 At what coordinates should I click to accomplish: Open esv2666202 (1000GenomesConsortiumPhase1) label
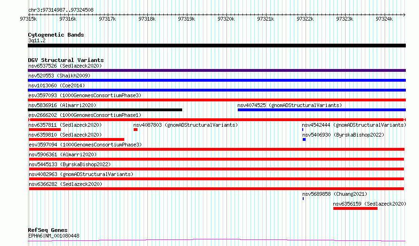pyautogui.click(x=85, y=115)
